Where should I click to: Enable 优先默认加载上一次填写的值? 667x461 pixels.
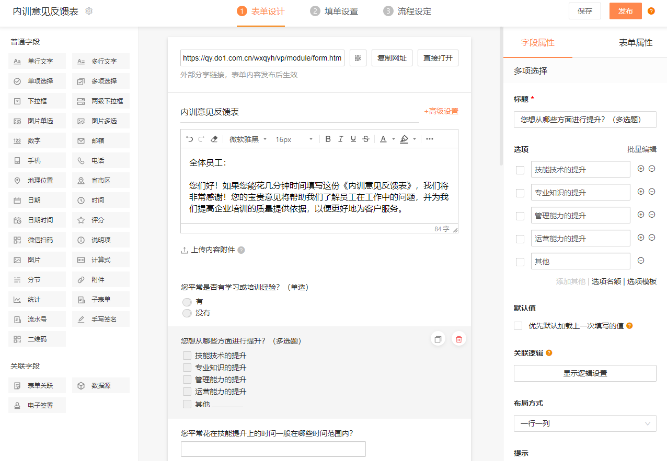pyautogui.click(x=518, y=326)
